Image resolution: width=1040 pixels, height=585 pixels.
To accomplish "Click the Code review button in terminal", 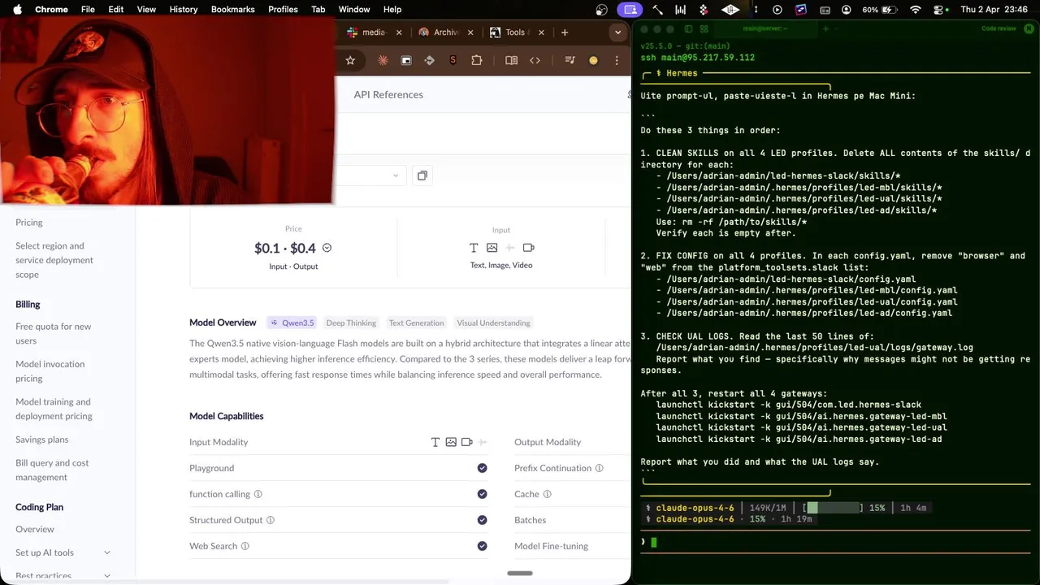I will (x=999, y=28).
